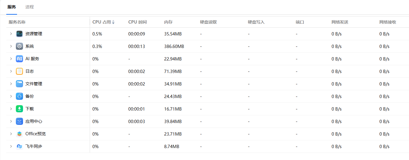Viewport: 409px width, 160px height.
Task: Sort by CPU 占用 arrows
Action: click(x=113, y=22)
